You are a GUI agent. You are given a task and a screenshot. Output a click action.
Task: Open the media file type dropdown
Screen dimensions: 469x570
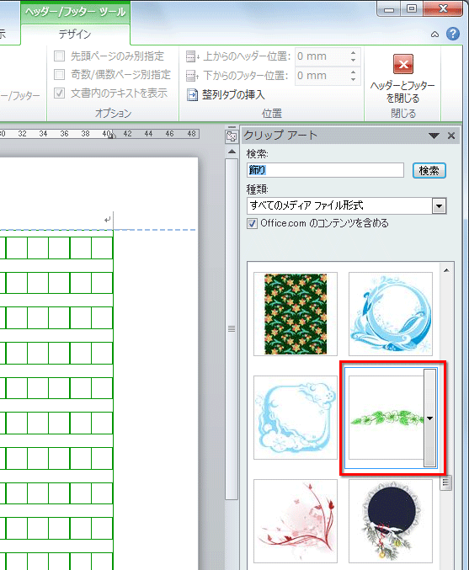coord(440,206)
